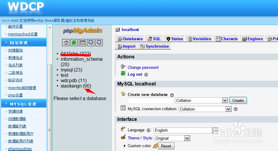Viewport: 278px width, 151px height.
Task: Click the rainbow custom color icon
Action: point(156,146)
